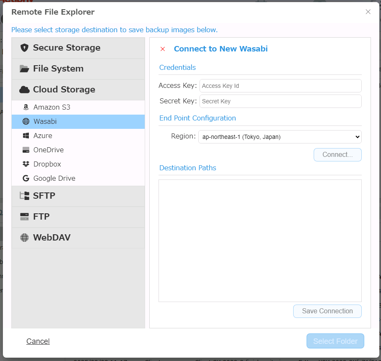Focus the Access Key Id field
The width and height of the screenshot is (381, 361).
pyautogui.click(x=280, y=86)
